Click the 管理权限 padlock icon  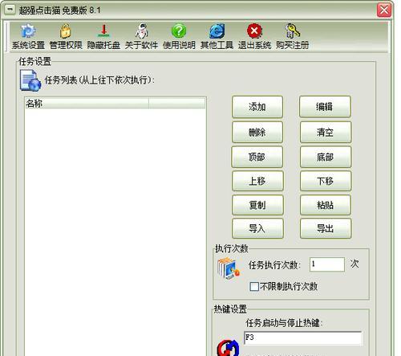[x=66, y=31]
